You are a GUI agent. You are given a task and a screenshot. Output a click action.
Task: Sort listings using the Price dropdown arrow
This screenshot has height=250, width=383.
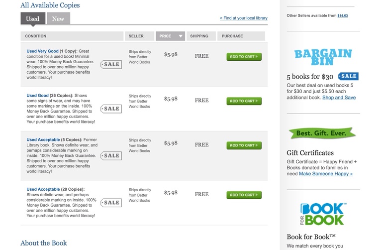coord(180,36)
